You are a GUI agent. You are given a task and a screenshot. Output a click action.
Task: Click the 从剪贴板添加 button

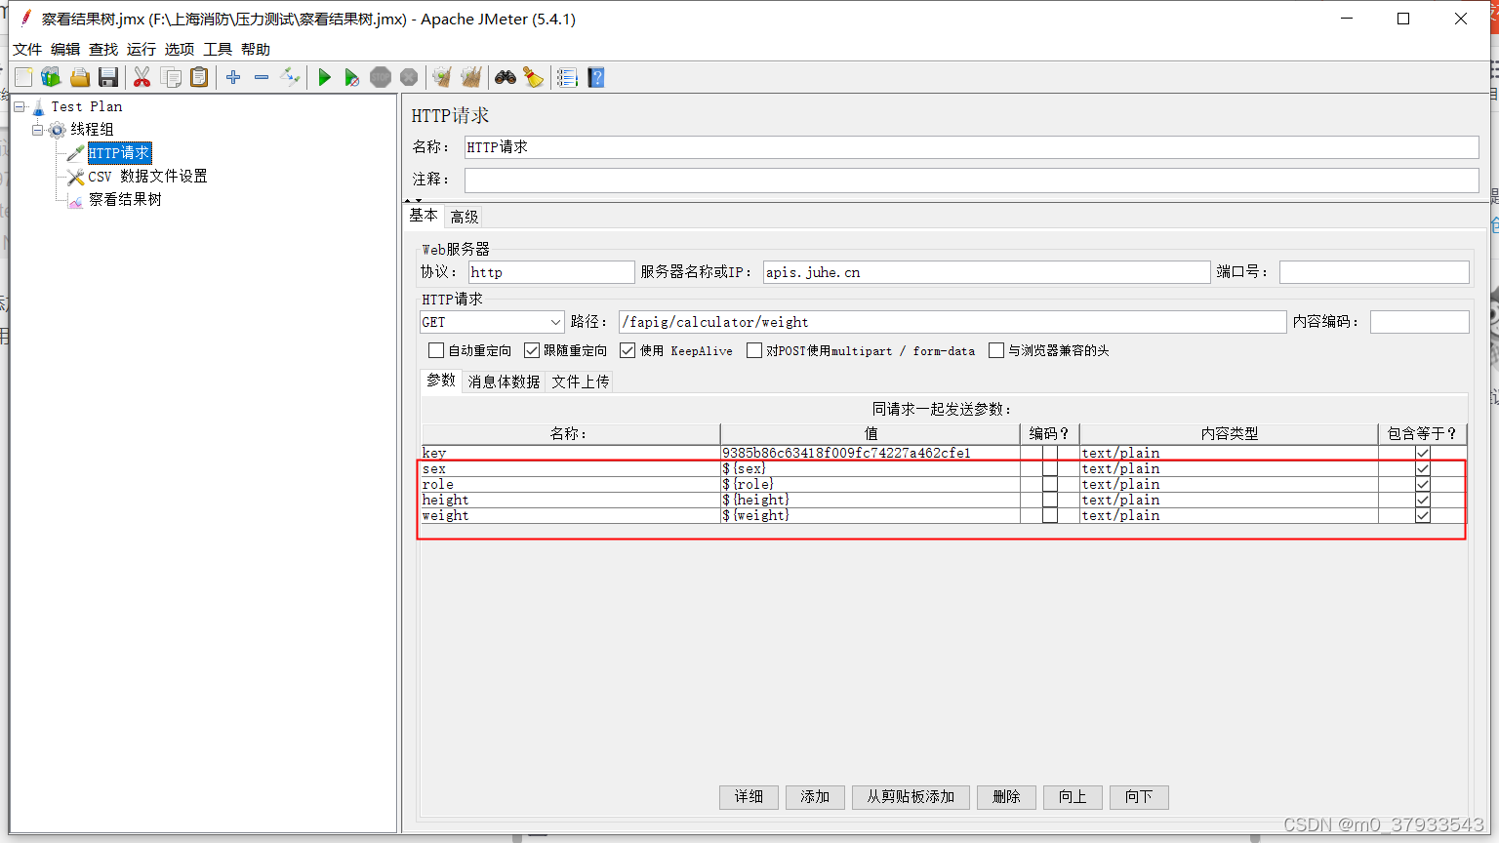click(911, 797)
